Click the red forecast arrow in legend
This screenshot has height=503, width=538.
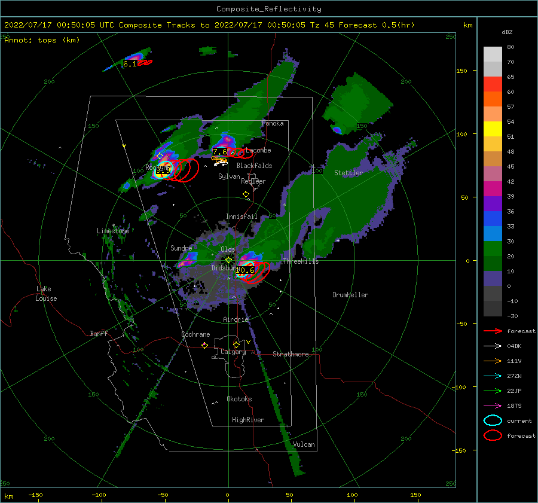point(493,331)
